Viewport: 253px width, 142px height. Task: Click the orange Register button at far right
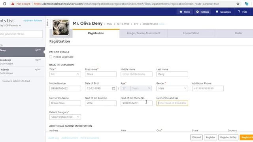pyautogui.click(x=246, y=137)
